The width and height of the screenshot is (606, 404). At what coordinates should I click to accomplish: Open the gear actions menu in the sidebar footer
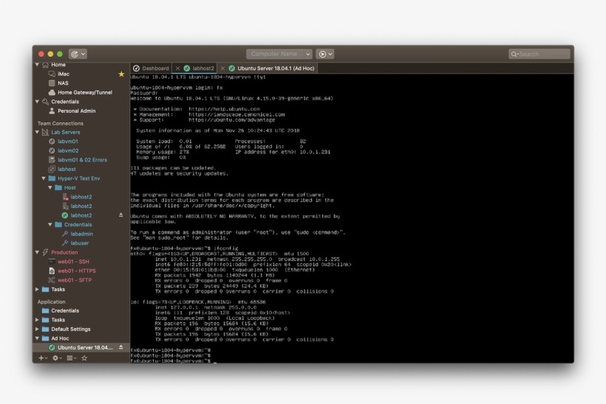57,358
